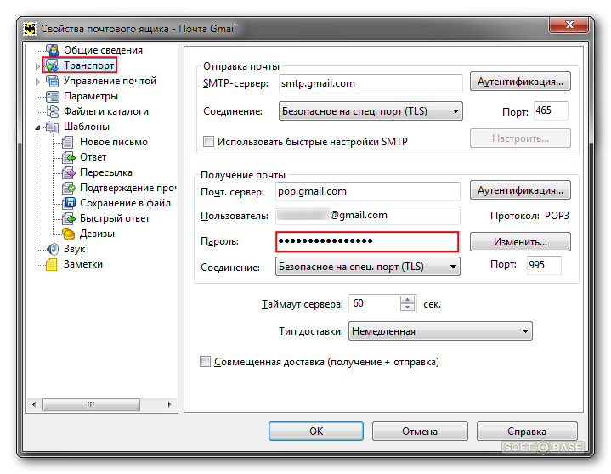Open help with the Справка button
Screen dimensions: 611x474
[526, 432]
